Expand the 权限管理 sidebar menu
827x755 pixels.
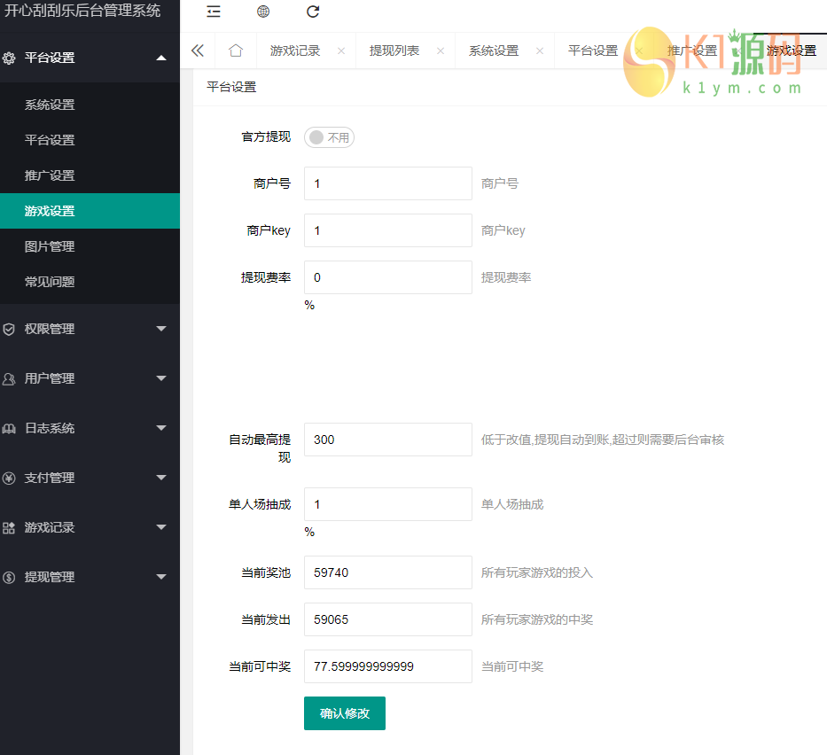(x=90, y=329)
